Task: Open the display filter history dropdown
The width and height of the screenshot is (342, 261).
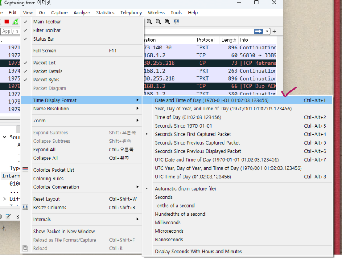Action: tap(268, 31)
